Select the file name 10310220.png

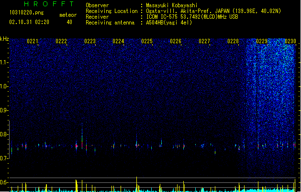[27, 12]
